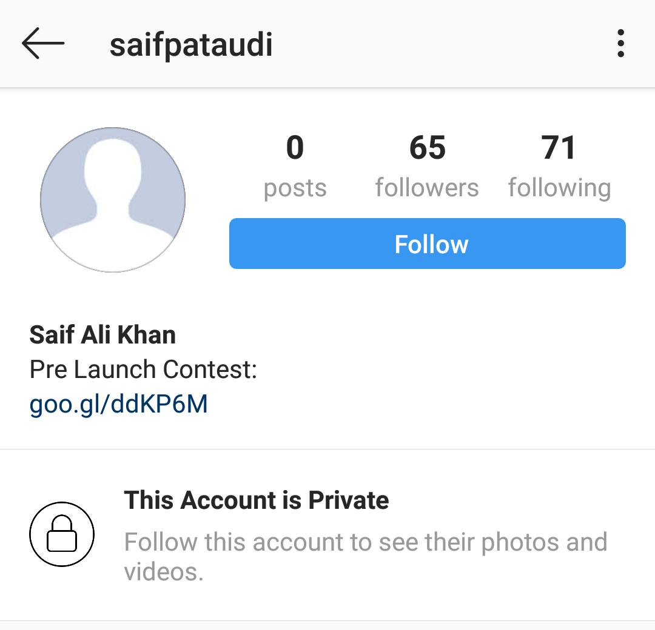The image size is (655, 630).
Task: Tap the 0 posts count
Action: [295, 167]
